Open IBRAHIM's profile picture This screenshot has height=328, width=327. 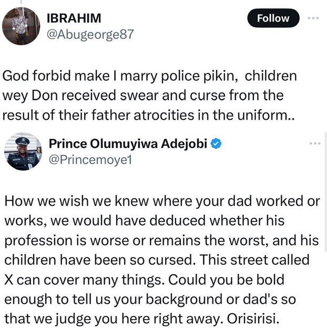21,25
